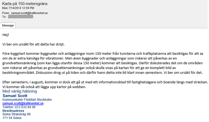Screen dimensions: 209x122
Task: Click the greeting Hej! line
Action: [6, 35]
